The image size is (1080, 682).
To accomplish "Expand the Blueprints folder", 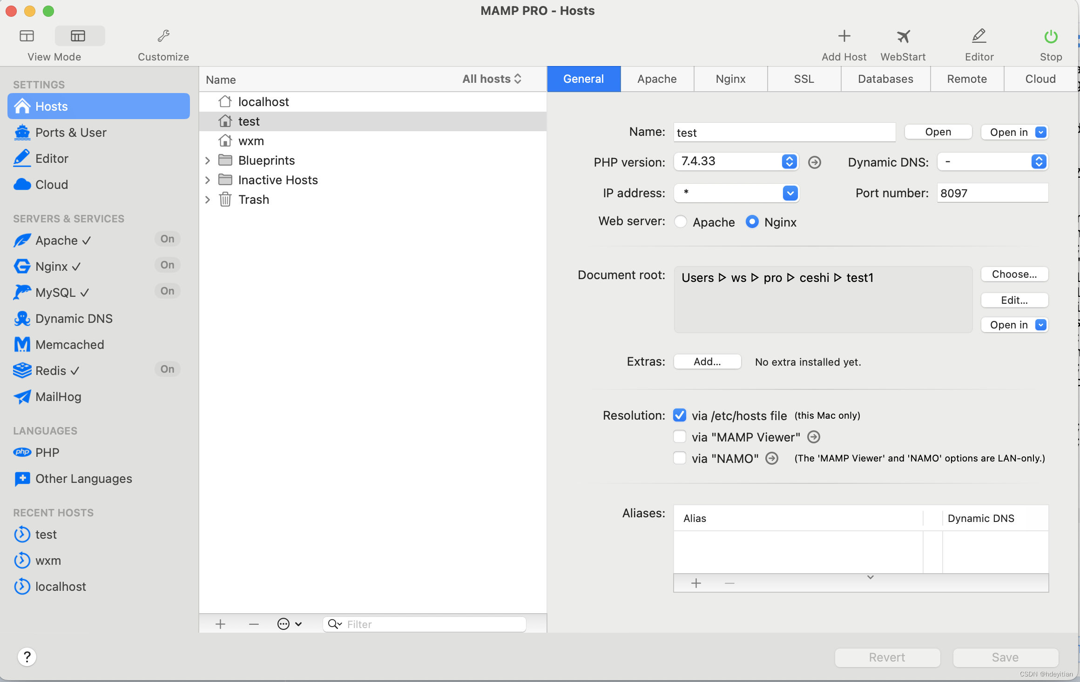I will tap(208, 160).
